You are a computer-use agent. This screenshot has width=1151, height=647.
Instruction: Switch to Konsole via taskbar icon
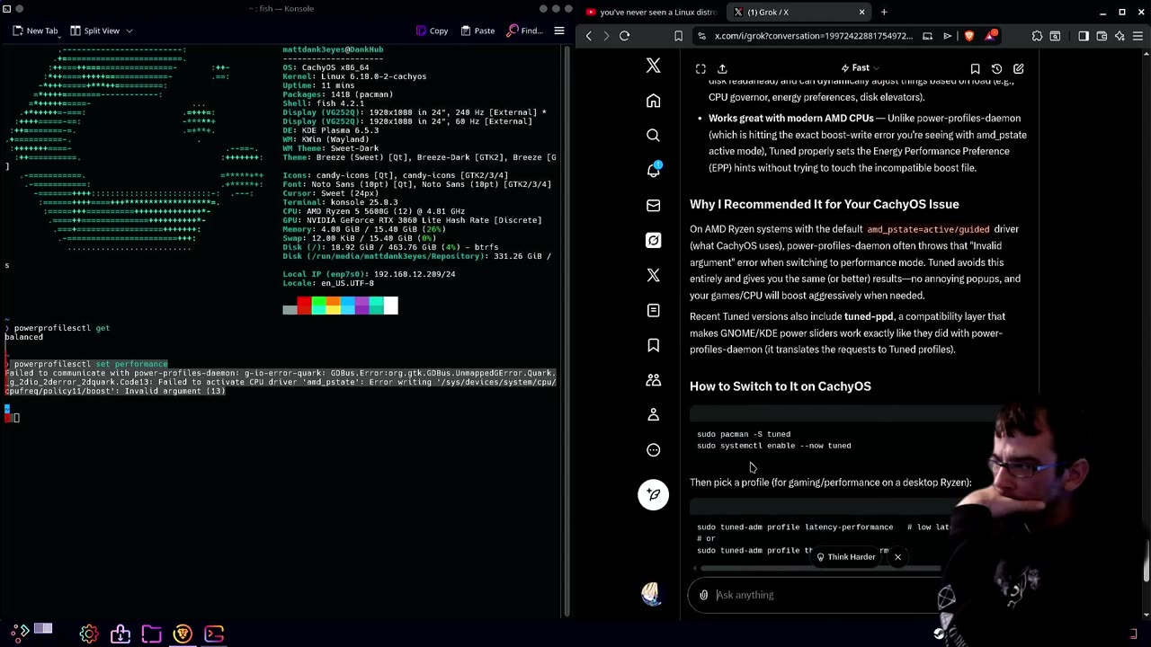(214, 634)
